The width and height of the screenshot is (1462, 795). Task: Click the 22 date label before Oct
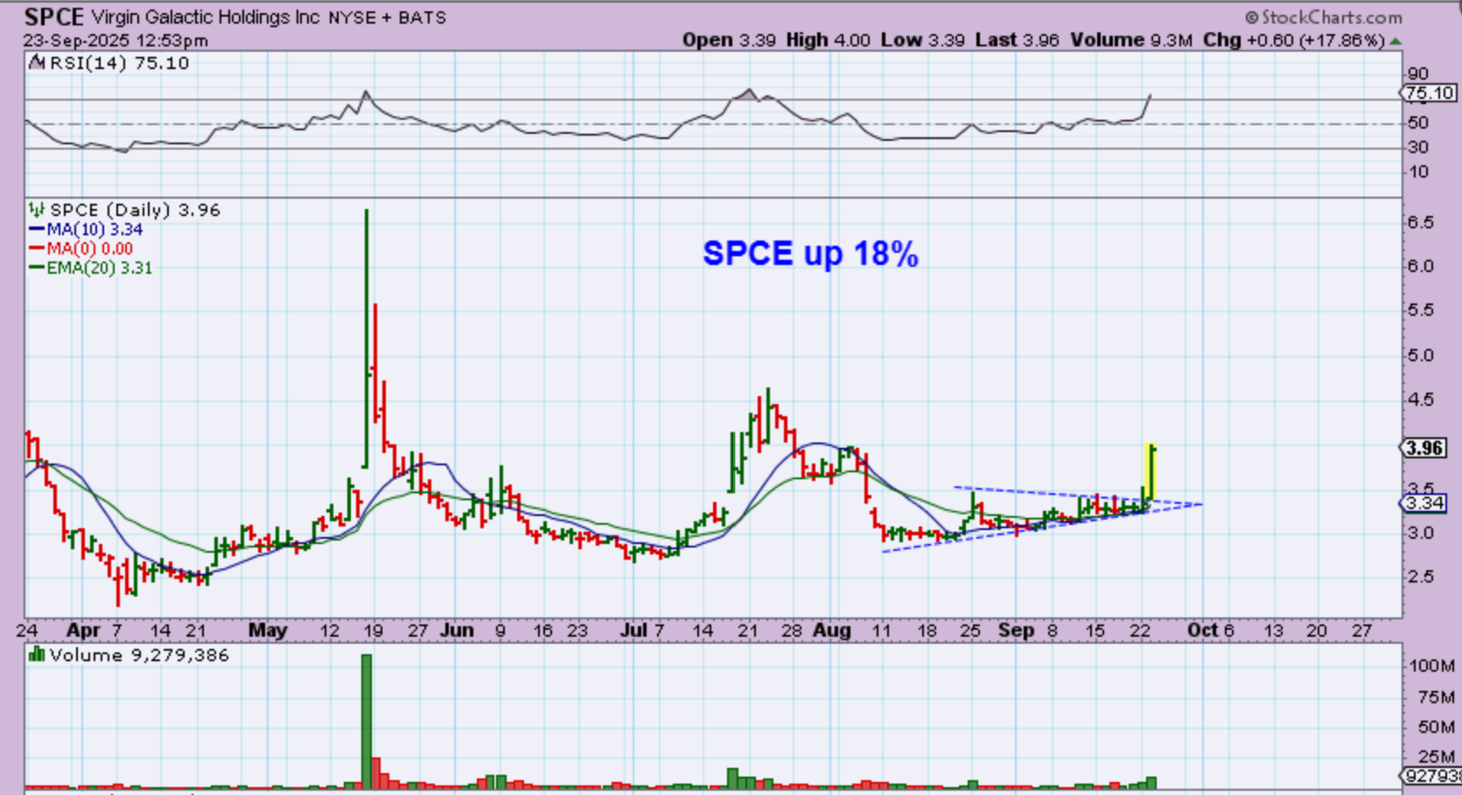point(1140,631)
